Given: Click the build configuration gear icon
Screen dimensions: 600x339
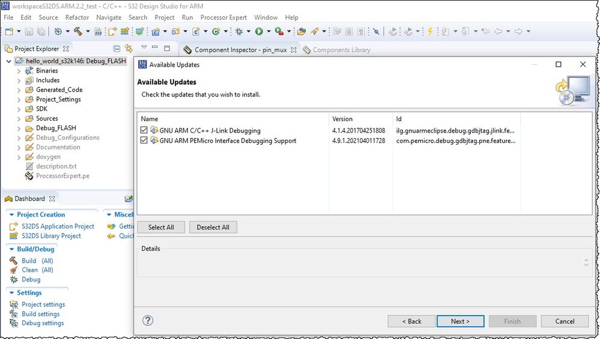Looking at the screenshot, I should (x=58, y=31).
